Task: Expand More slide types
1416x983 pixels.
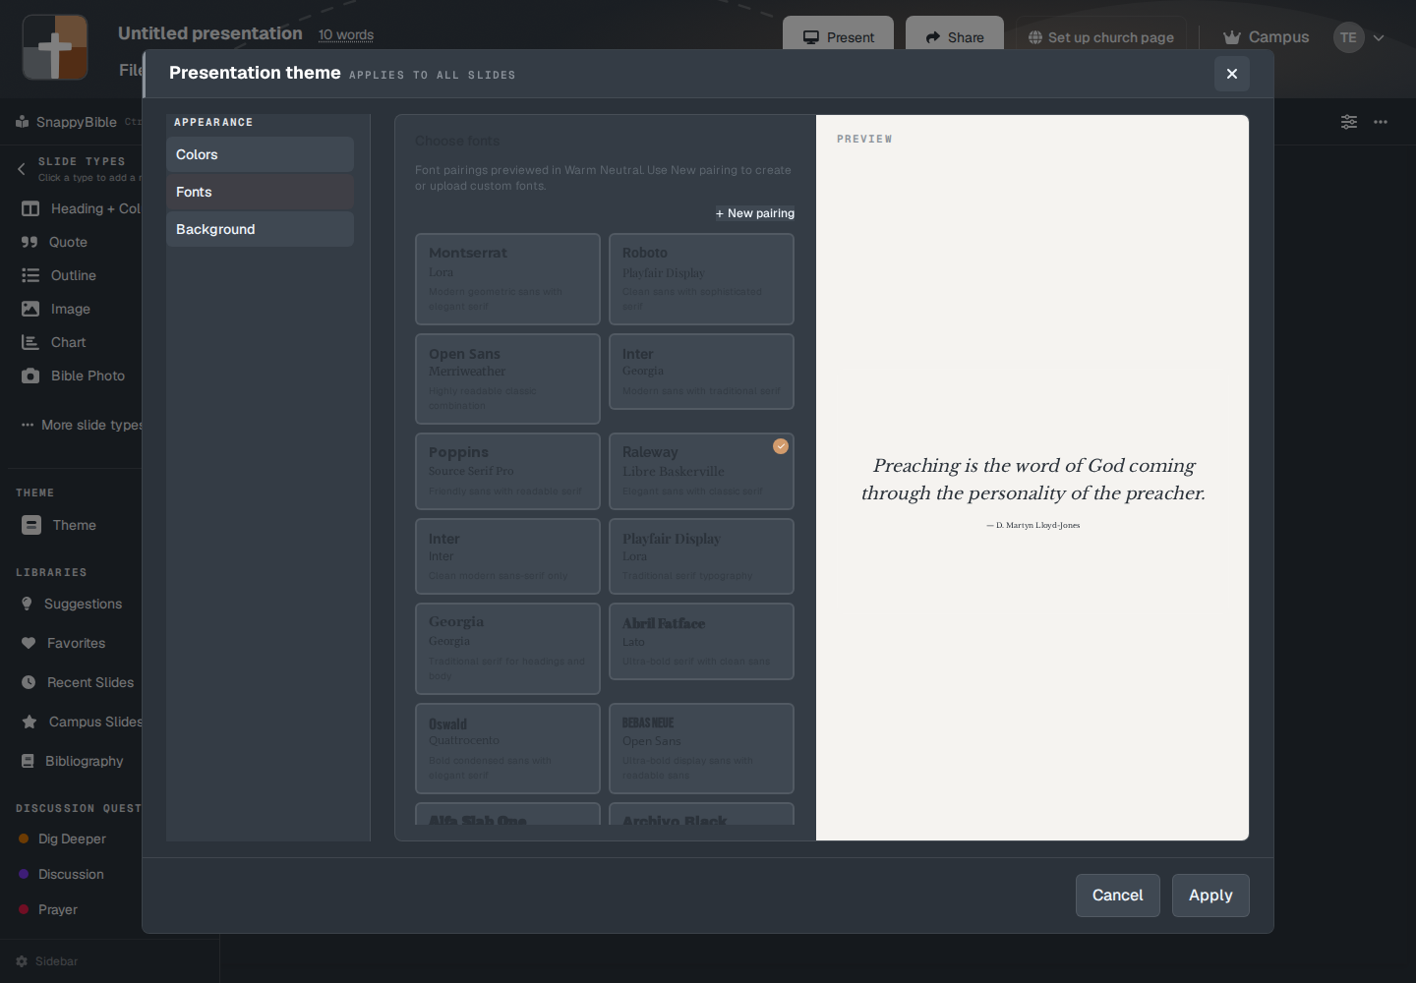Action: (x=82, y=425)
